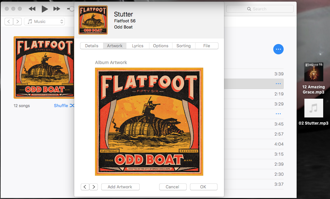Screen dimensions: 330x199
Task: Switch to the Details tab
Action: coord(92,46)
